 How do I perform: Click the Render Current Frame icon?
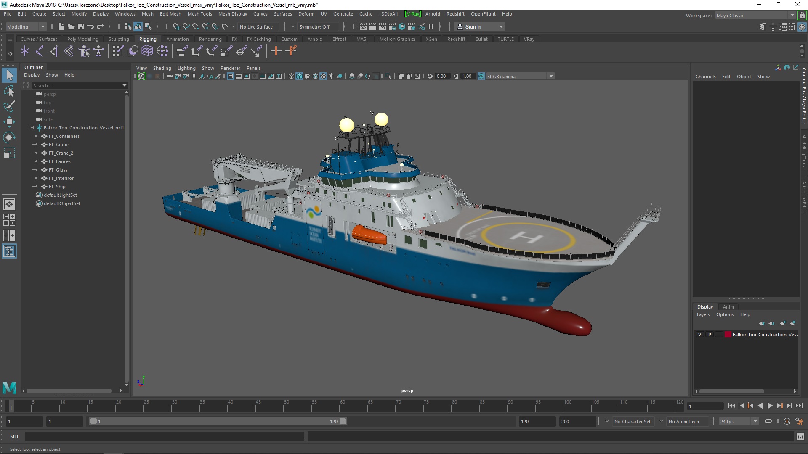tap(372, 26)
